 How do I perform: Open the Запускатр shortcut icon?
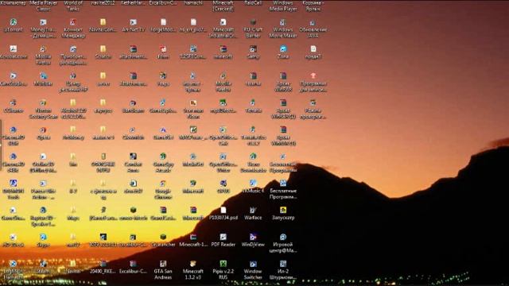(283, 210)
